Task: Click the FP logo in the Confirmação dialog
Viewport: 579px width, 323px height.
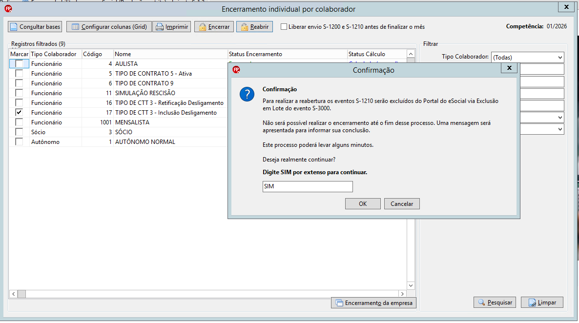Action: 236,70
